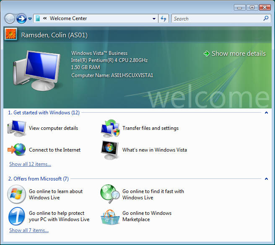Click the double chevron before Welcome Center
Image resolution: width=275 pixels, height=245 pixels.
45,18
